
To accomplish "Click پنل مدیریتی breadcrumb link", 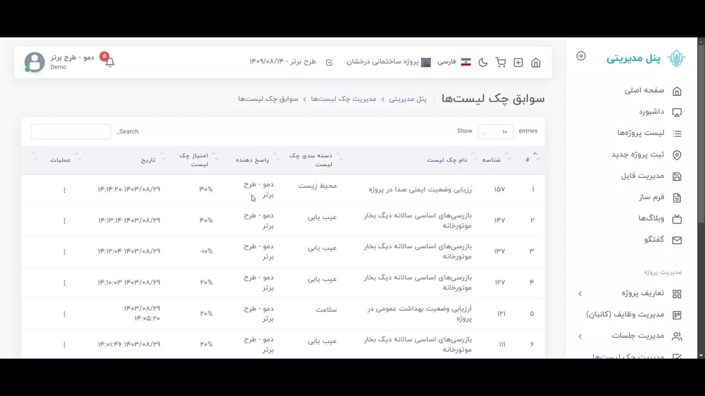I will (408, 99).
